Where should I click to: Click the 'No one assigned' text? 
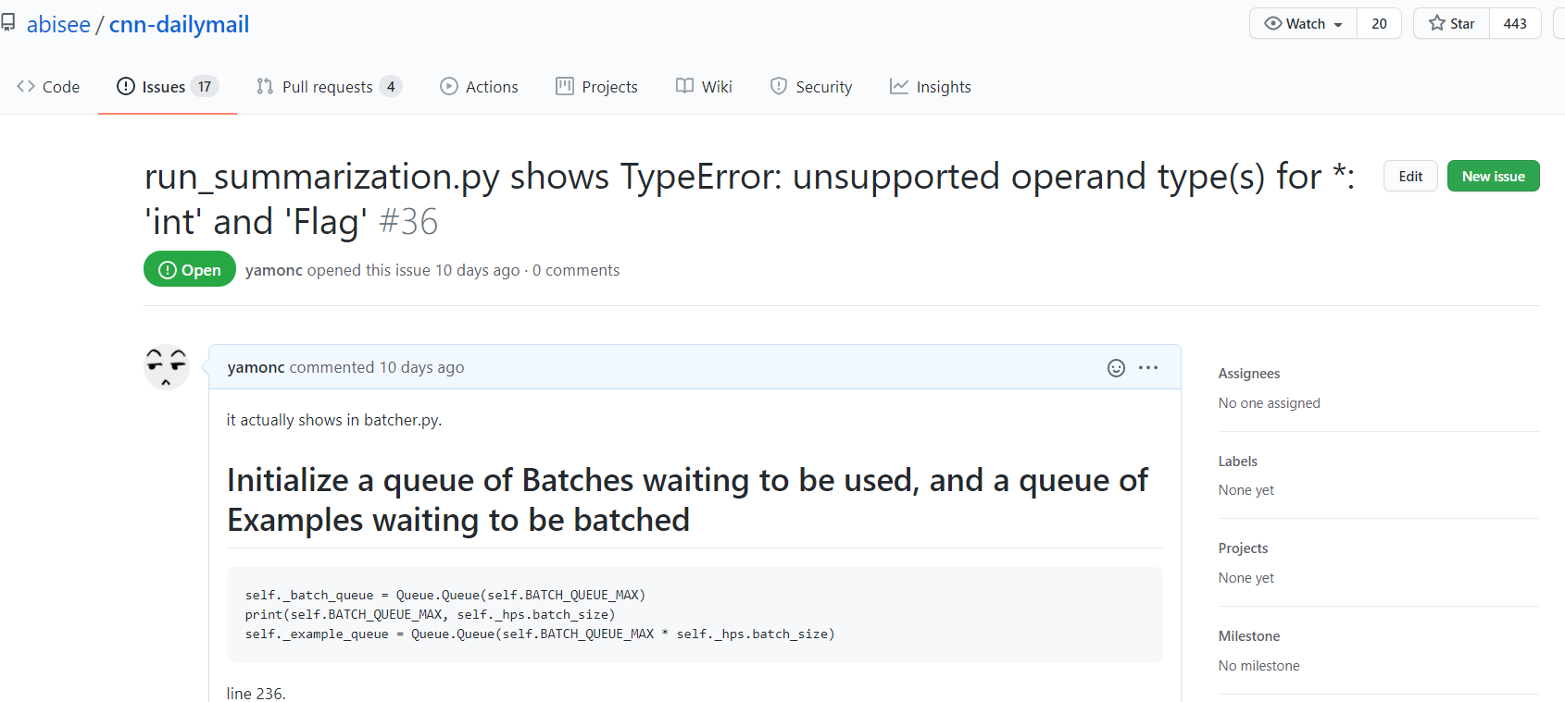click(1270, 403)
